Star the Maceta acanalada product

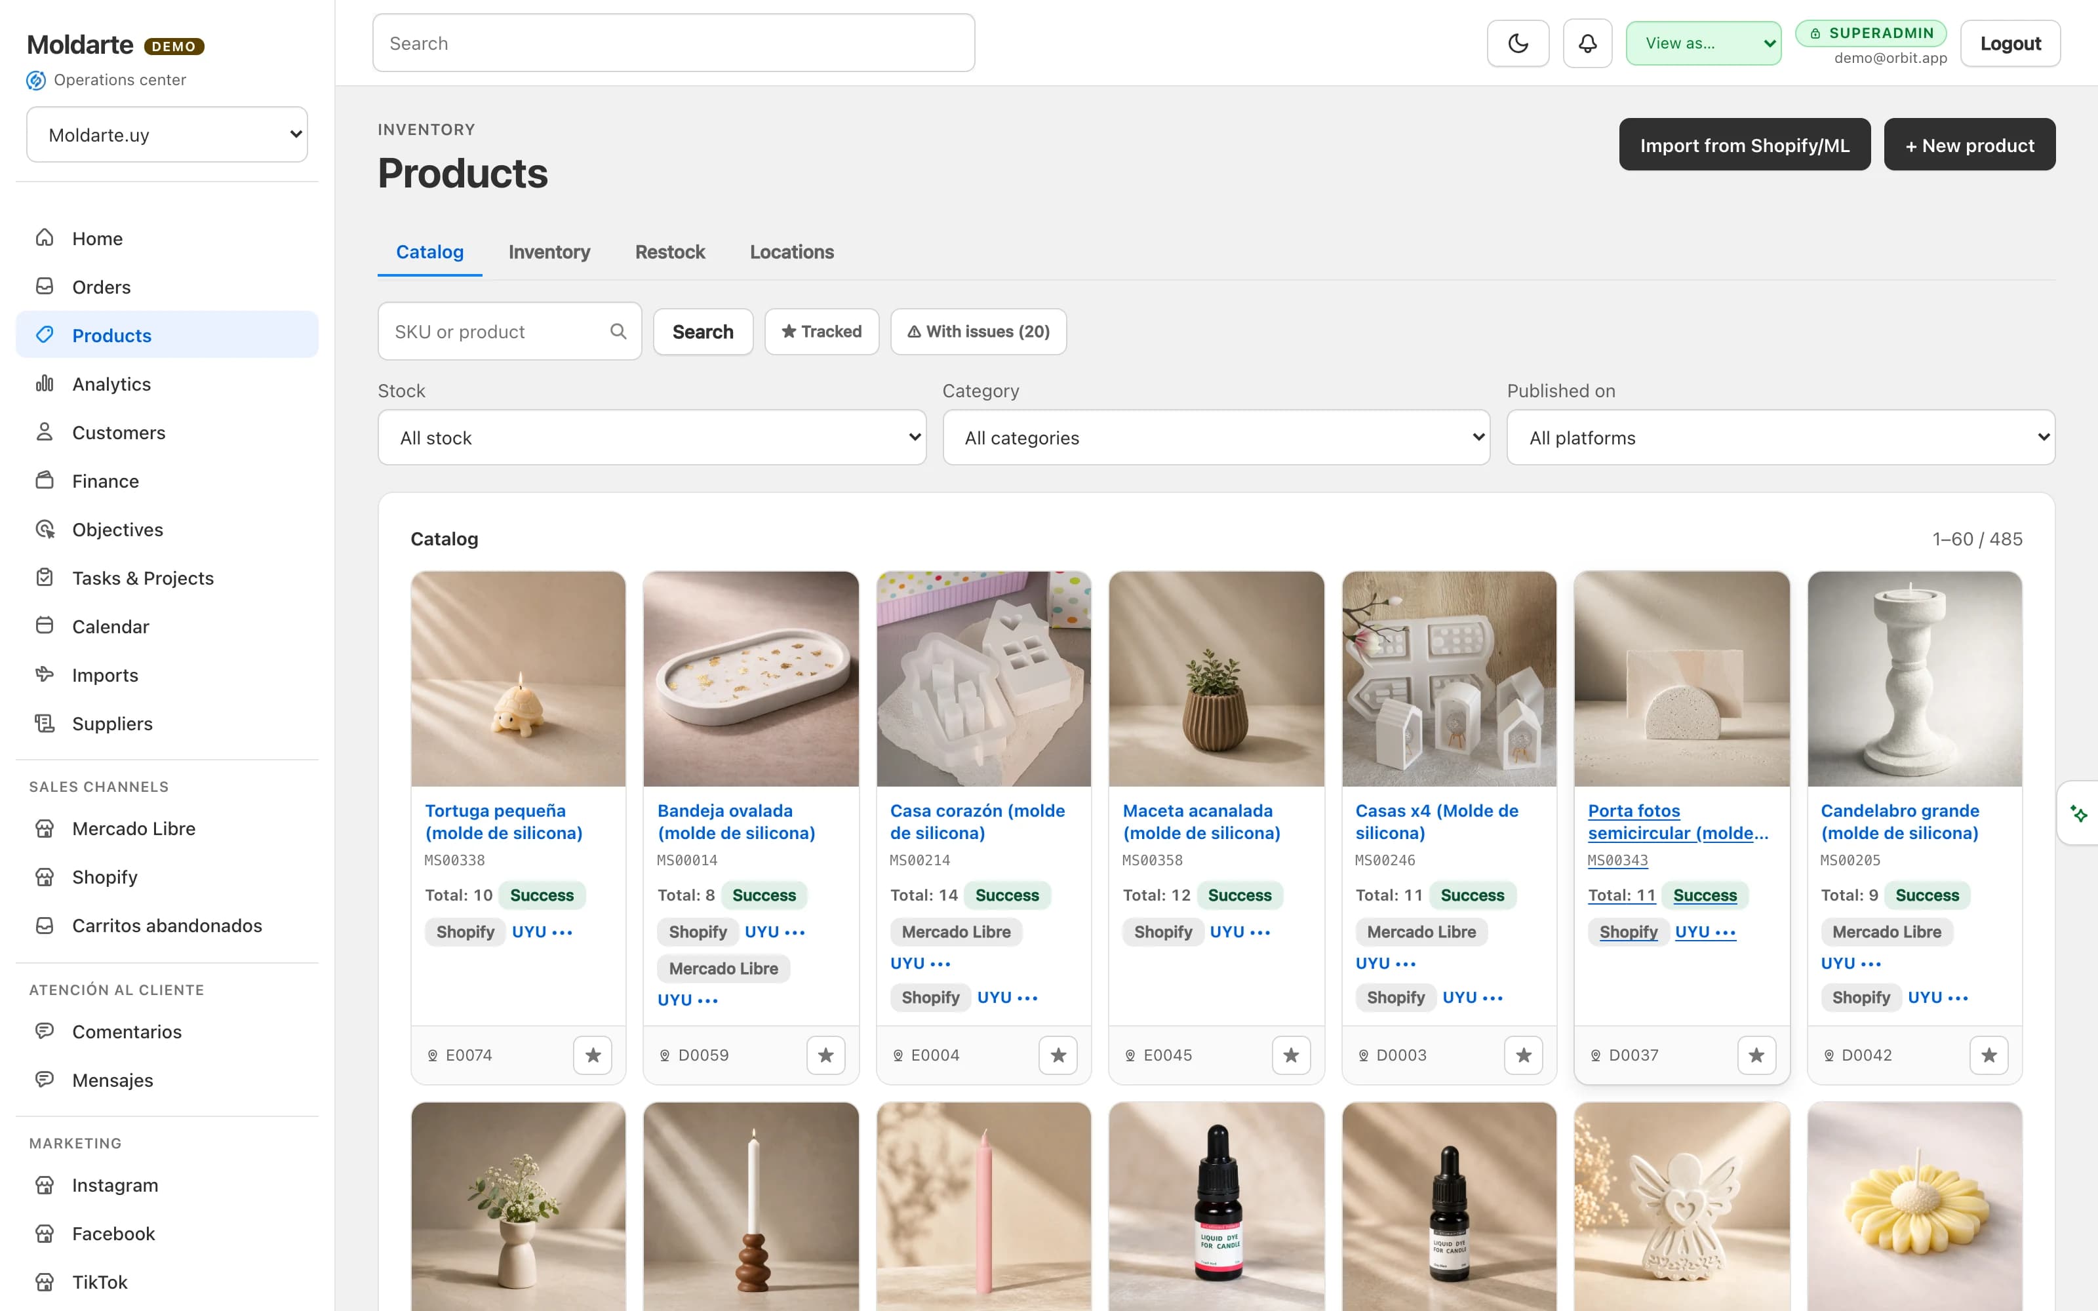click(1291, 1055)
